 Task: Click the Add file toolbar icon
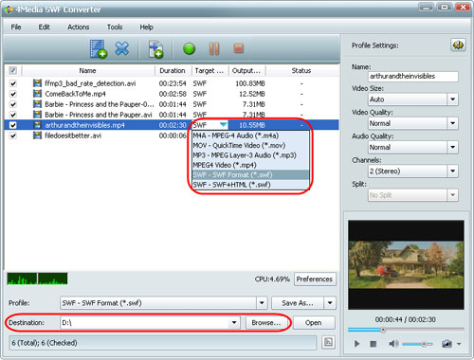(x=99, y=49)
